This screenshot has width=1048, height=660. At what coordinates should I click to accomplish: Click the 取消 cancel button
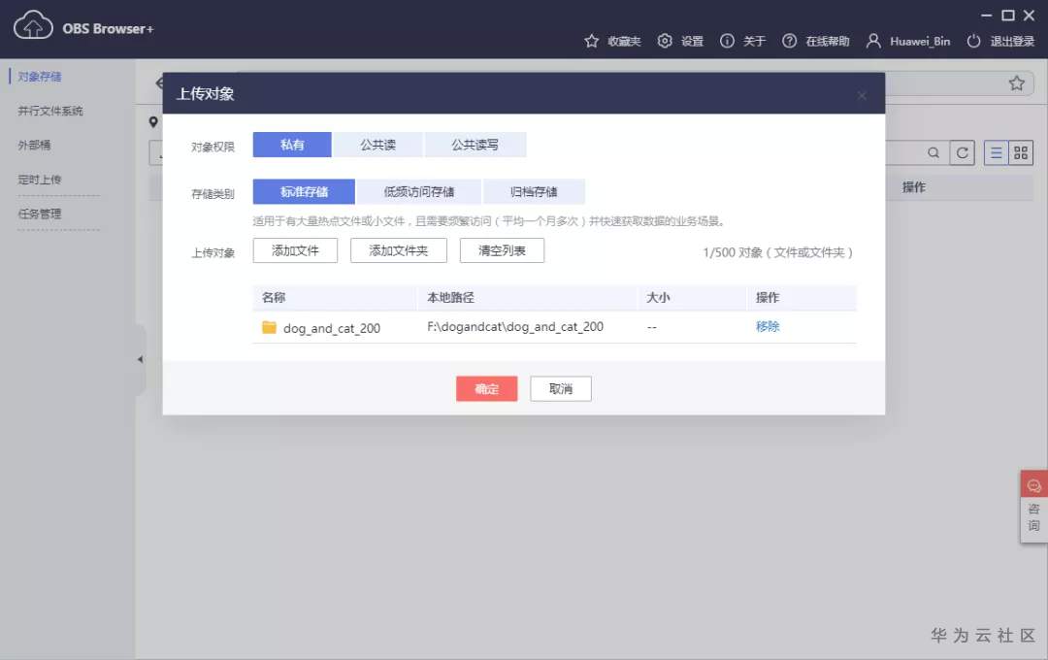561,388
